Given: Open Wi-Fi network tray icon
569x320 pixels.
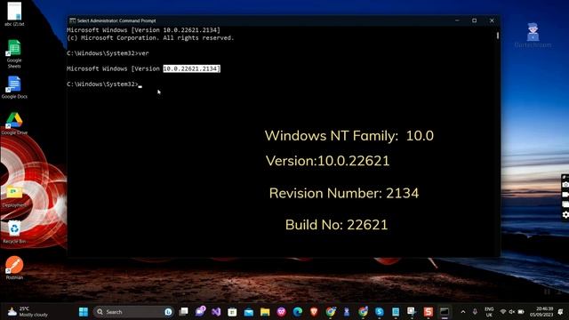Looking at the screenshot, I should click(503, 312).
